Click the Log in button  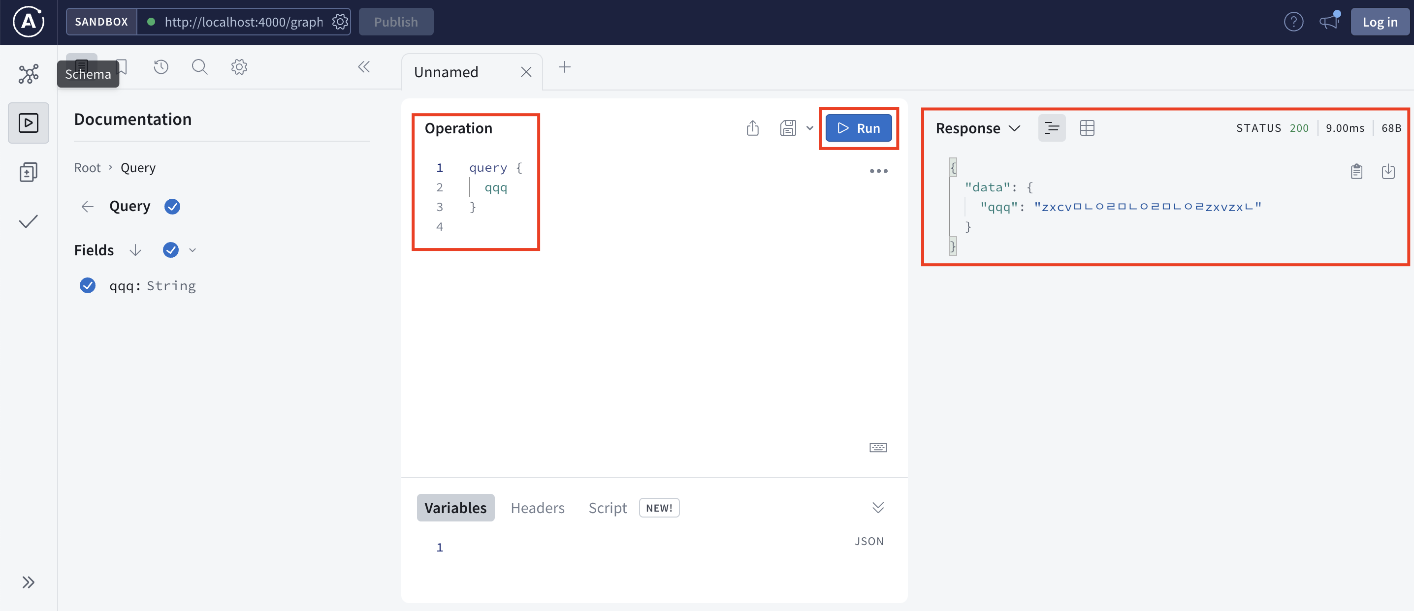click(x=1380, y=22)
